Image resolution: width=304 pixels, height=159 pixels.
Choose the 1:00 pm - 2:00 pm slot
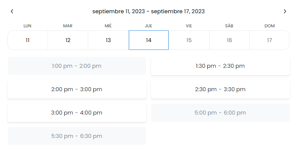(77, 66)
